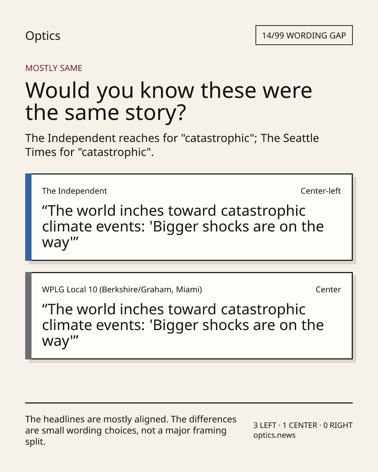Click the 0 RIGHT coverage count
378x472 pixels.
(338, 425)
